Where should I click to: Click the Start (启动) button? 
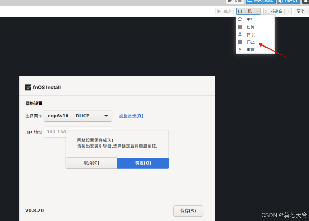pos(224,11)
